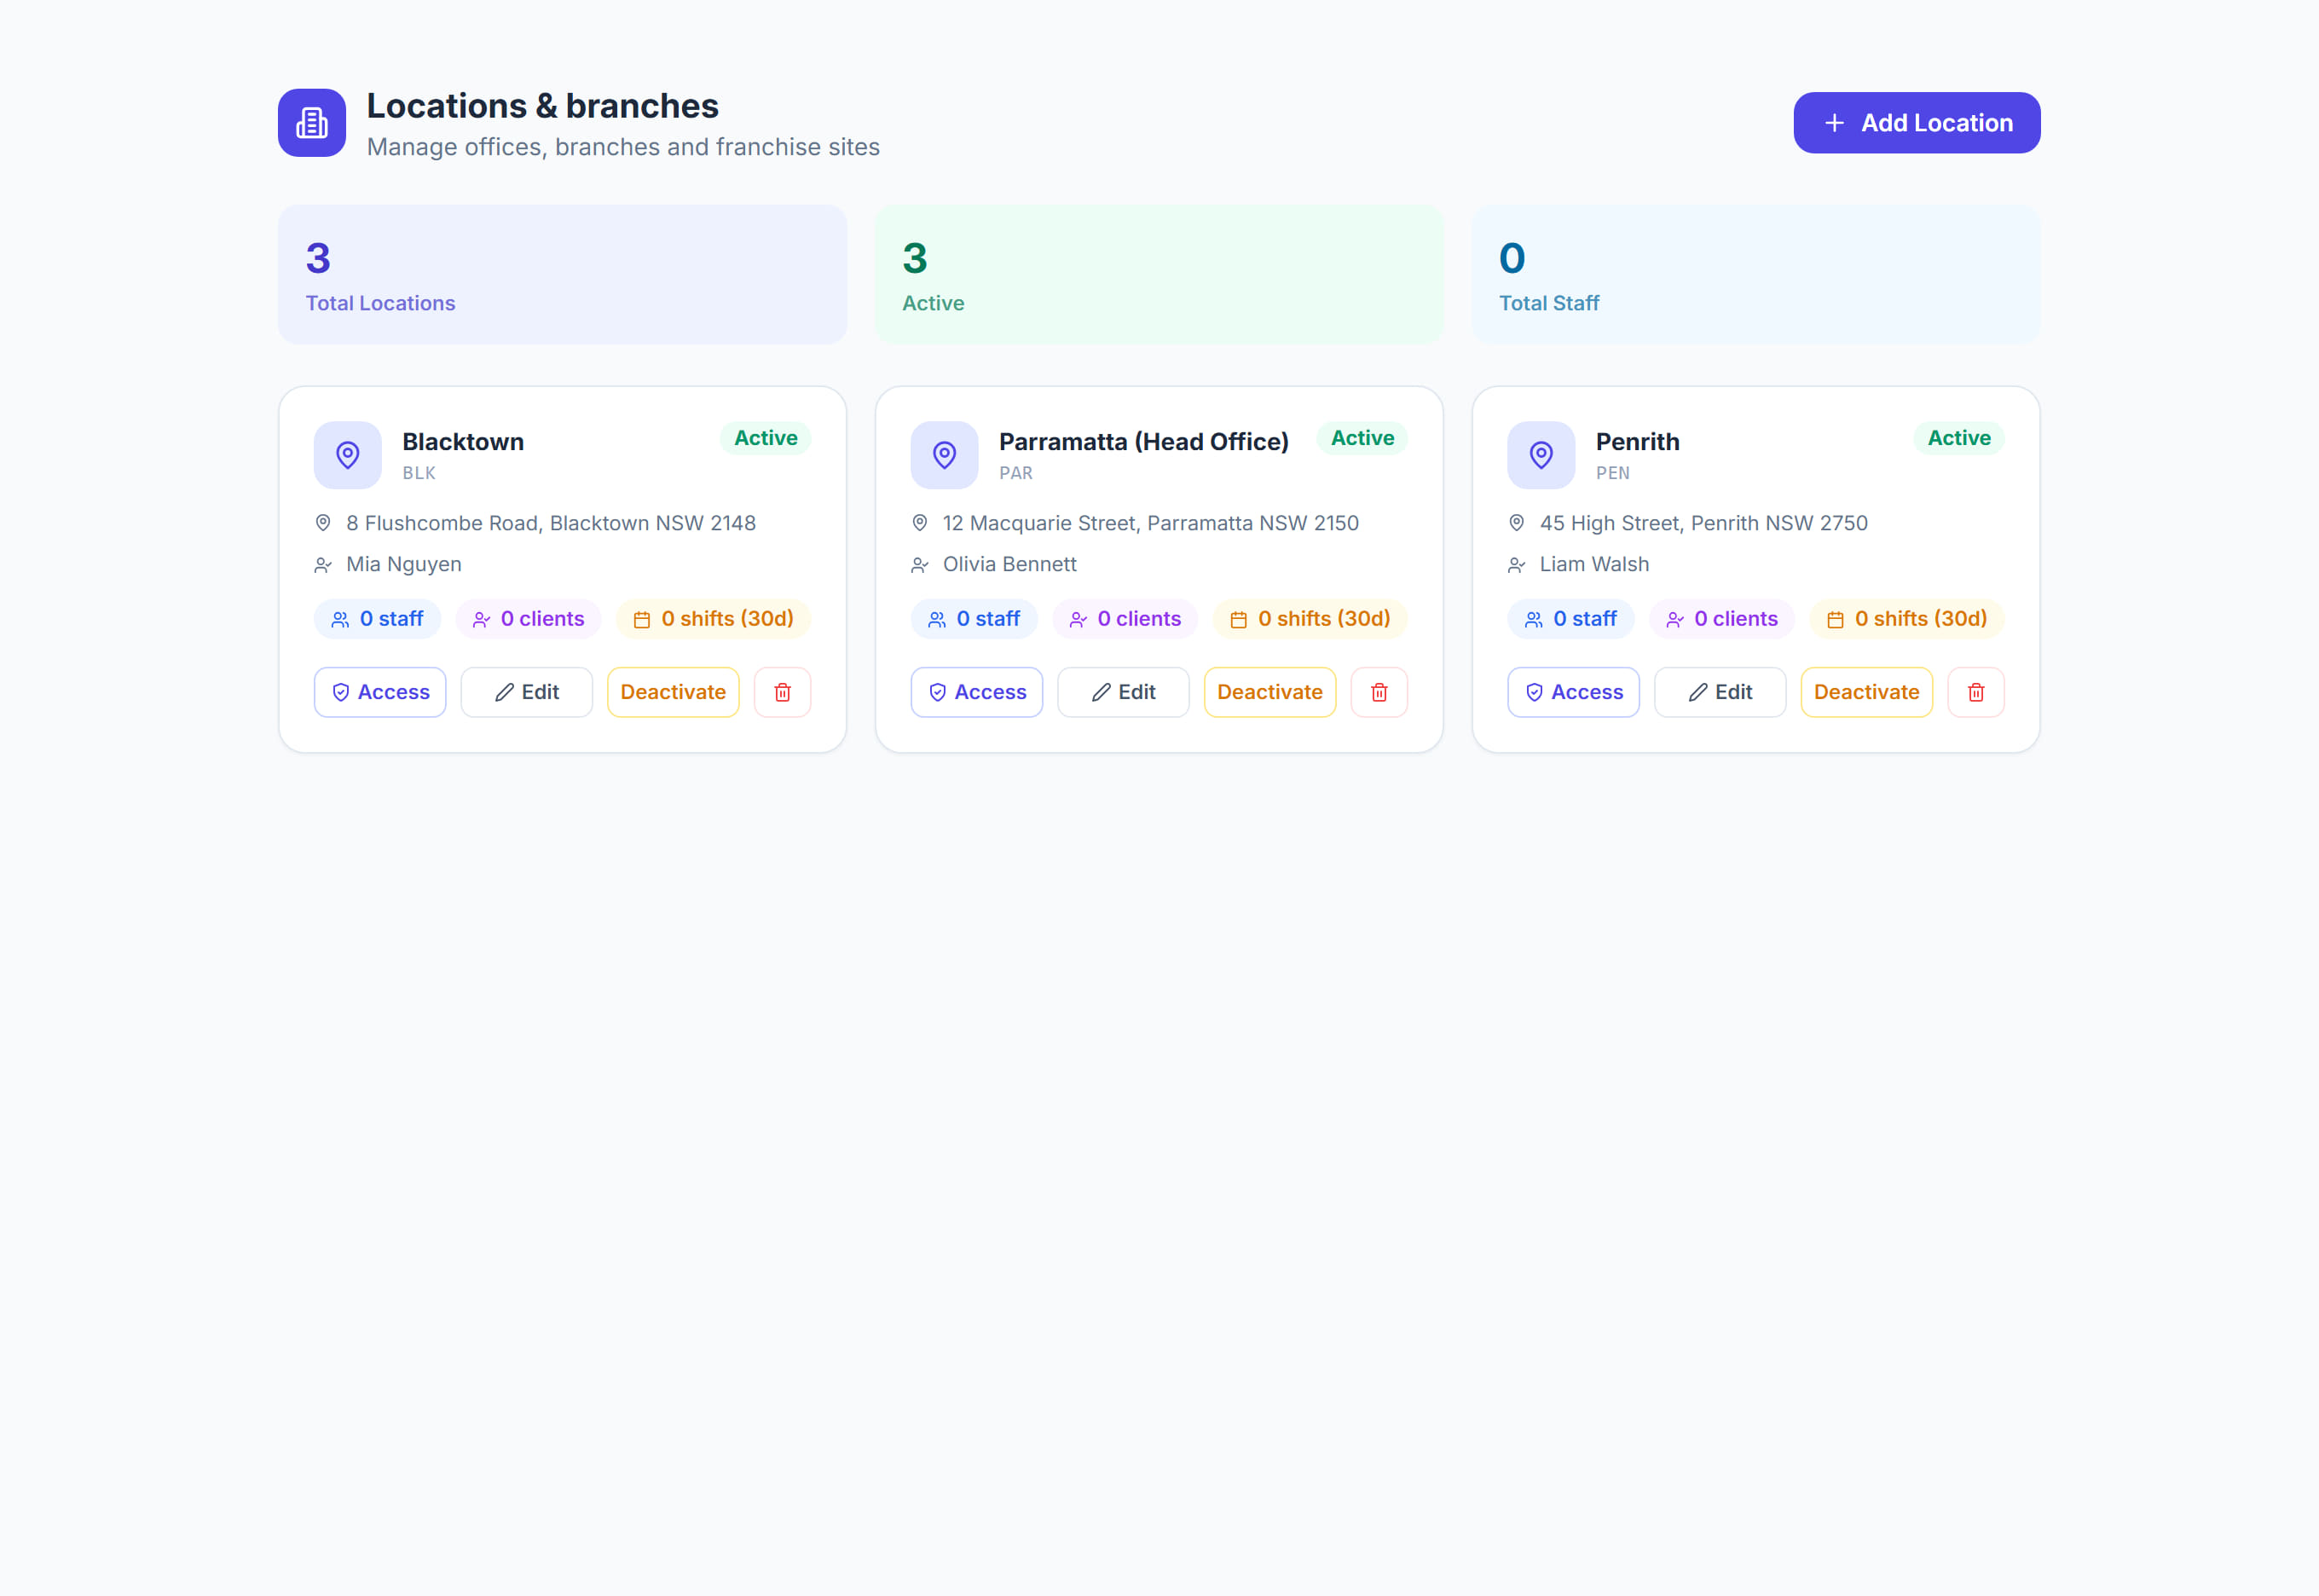Click the Penrith map pin icon tile
This screenshot has height=1596, width=2319.
point(1541,455)
